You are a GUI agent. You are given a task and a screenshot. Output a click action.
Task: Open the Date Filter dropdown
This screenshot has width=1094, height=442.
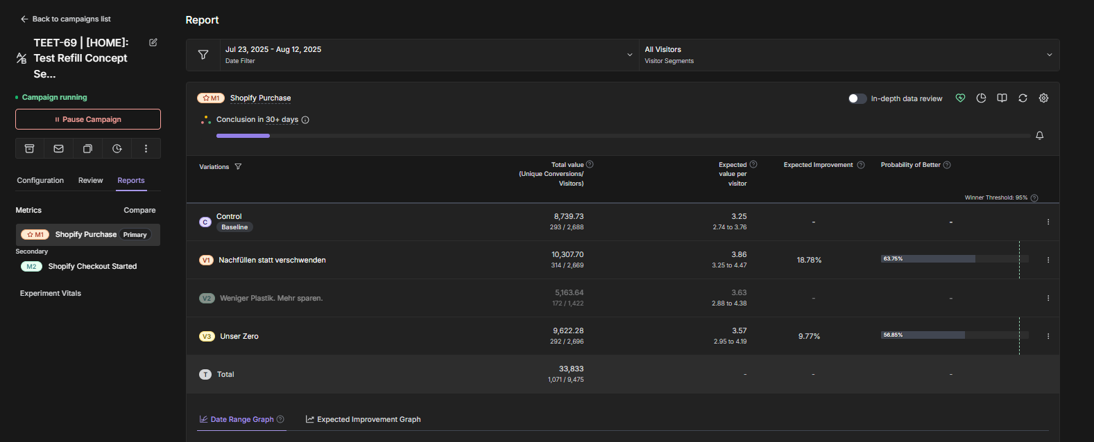[429, 55]
